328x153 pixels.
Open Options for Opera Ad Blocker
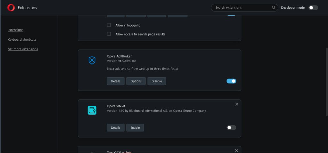pos(136,81)
